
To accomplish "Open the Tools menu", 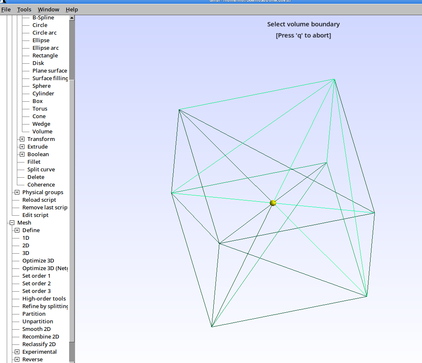I will point(24,9).
